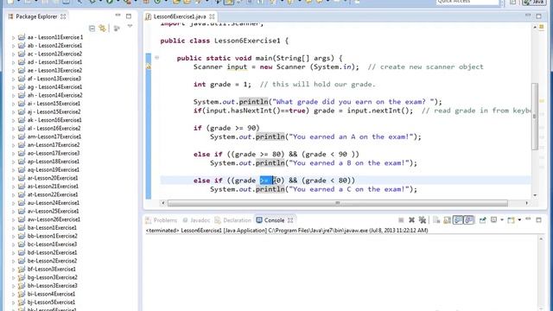Click the editor vertical scrollbar thumb
Image resolution: width=553 pixels, height=311 pixels.
coord(535,117)
